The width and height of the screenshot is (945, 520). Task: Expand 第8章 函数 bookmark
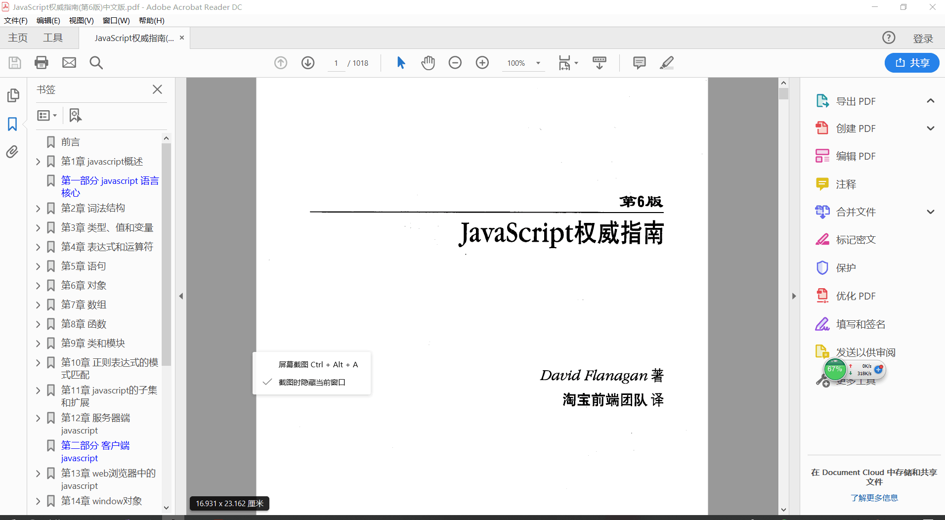(x=38, y=324)
